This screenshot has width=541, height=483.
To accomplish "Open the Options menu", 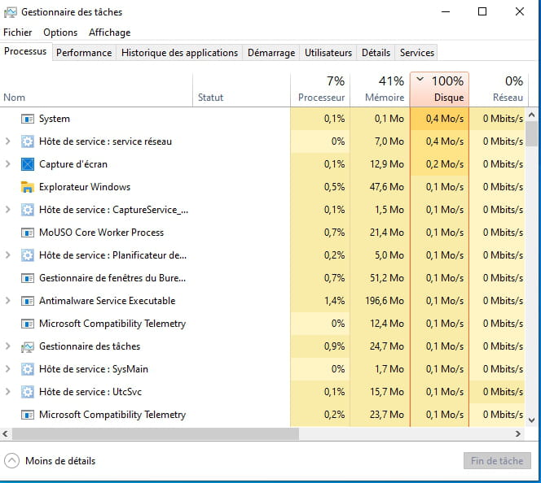I will [x=60, y=33].
